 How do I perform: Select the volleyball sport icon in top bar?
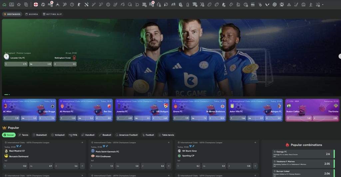click(108, 5)
